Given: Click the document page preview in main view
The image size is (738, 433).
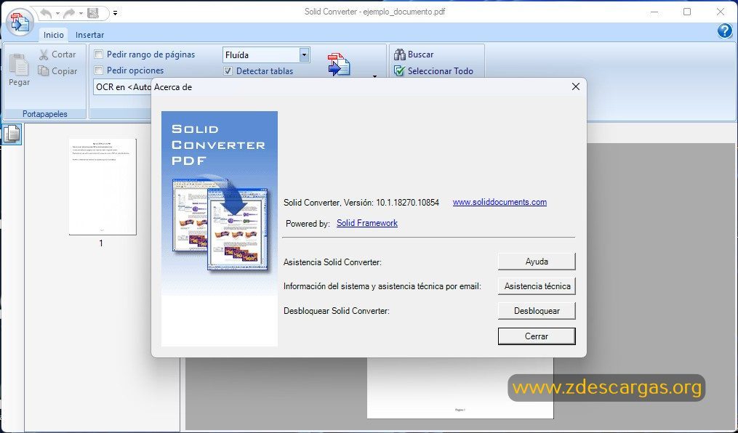Looking at the screenshot, I should [x=460, y=388].
